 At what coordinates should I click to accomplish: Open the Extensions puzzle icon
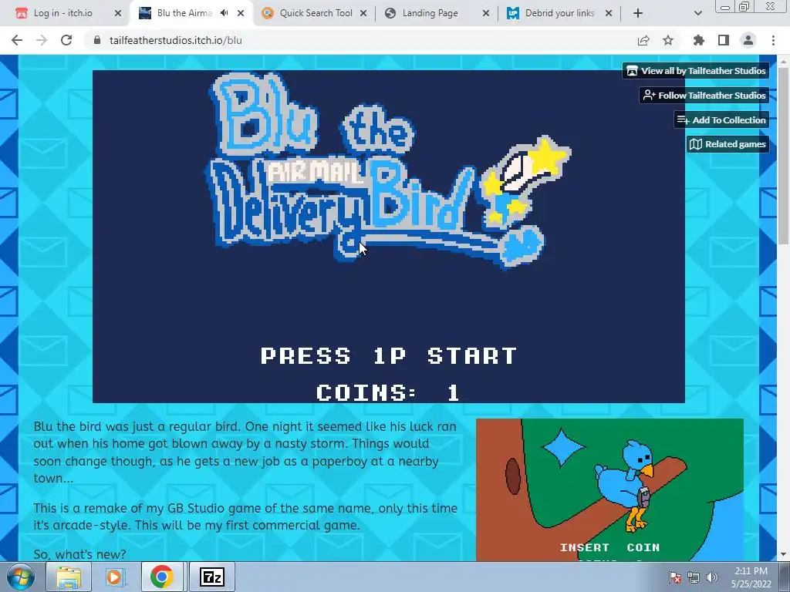[x=699, y=40]
